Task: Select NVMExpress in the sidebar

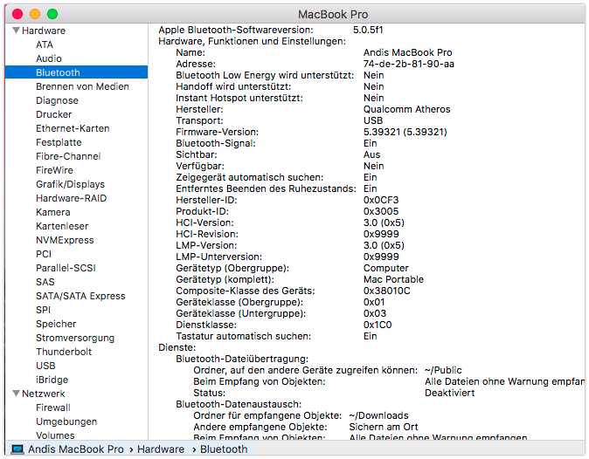Action: 65,240
